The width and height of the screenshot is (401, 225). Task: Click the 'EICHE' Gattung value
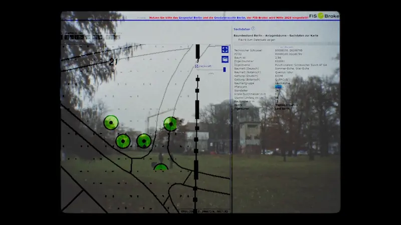tap(279, 76)
